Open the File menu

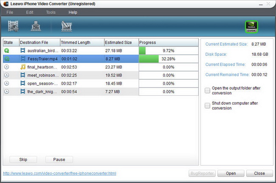10,12
